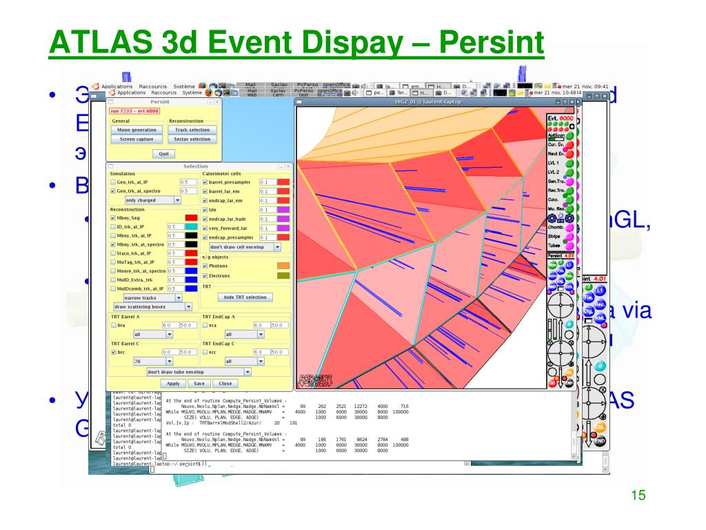The image size is (706, 530).
Task: Open Track selection
Action: tap(192, 130)
